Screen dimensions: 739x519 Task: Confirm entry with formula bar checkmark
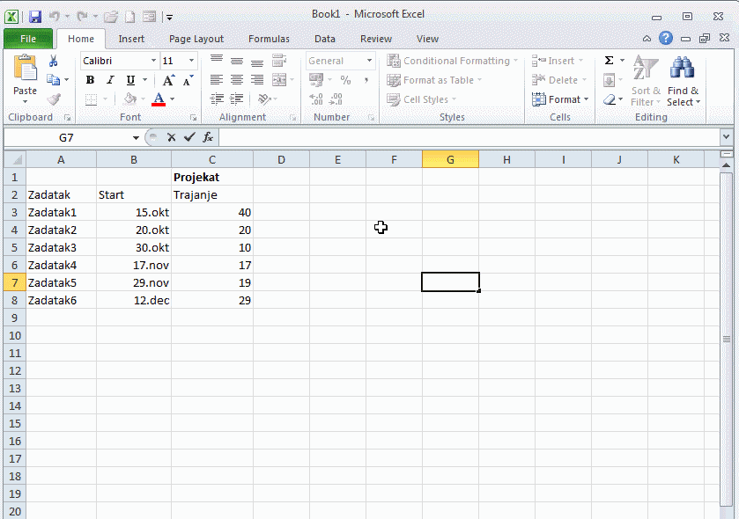[189, 137]
